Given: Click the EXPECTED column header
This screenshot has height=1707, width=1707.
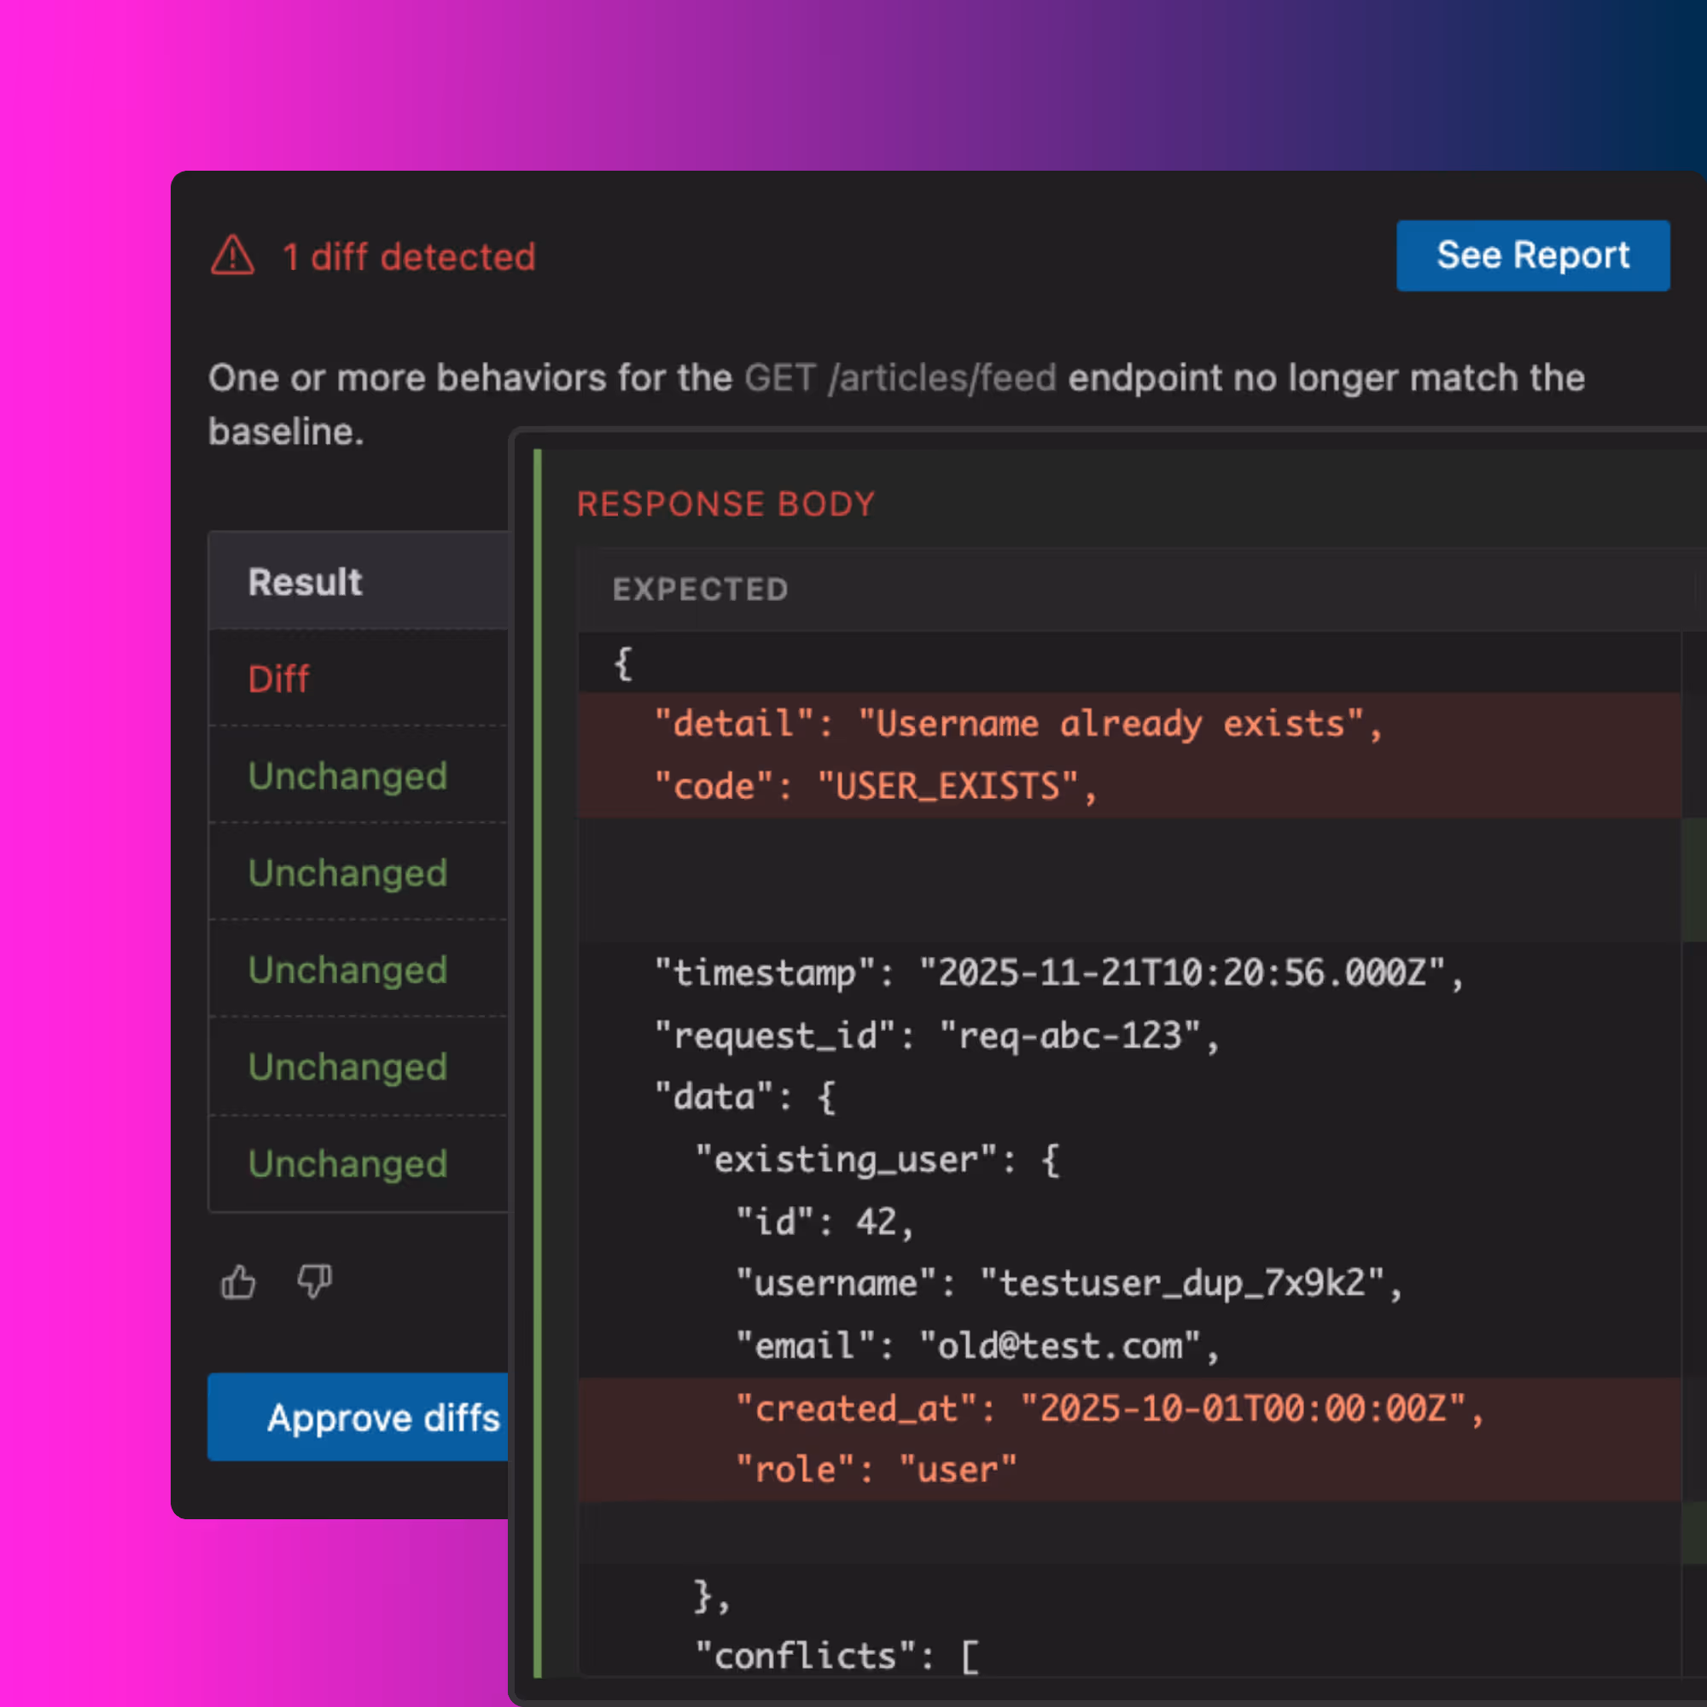Looking at the screenshot, I should tap(700, 589).
